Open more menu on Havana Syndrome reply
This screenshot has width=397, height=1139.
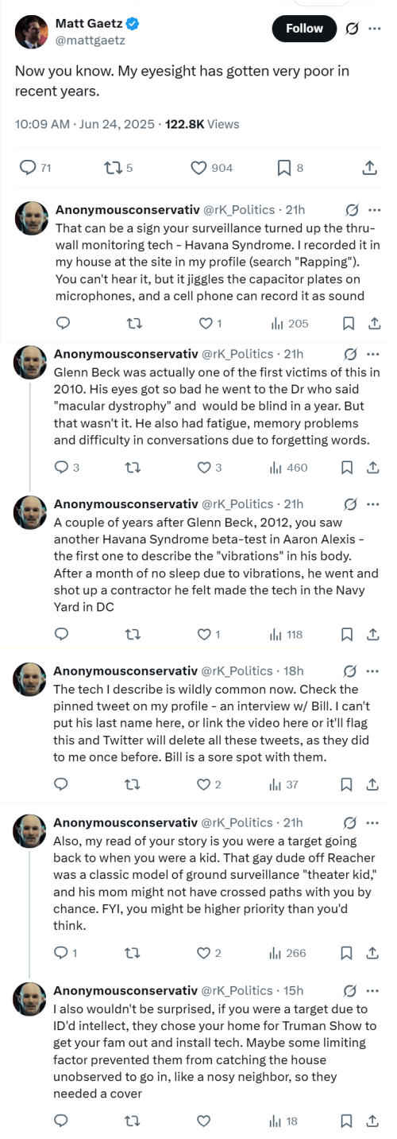375,210
